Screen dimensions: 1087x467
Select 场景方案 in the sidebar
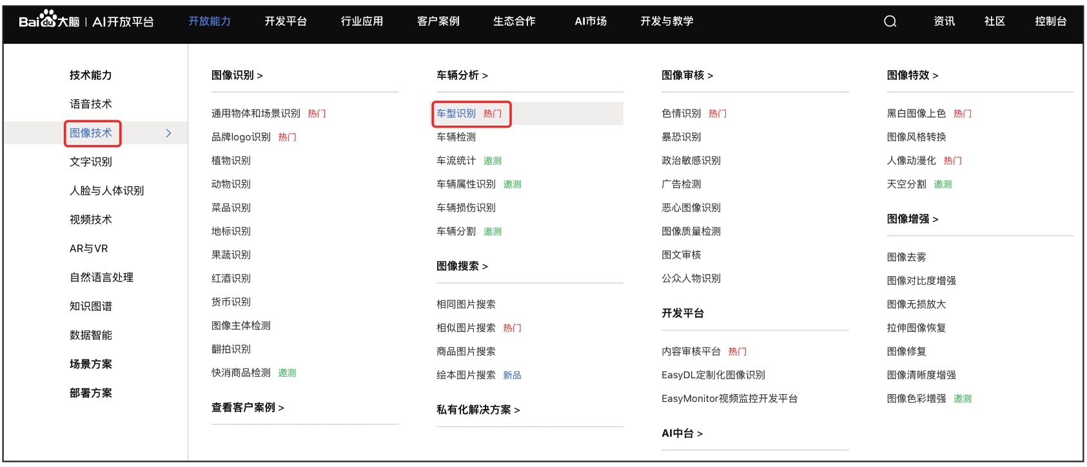coord(91,364)
